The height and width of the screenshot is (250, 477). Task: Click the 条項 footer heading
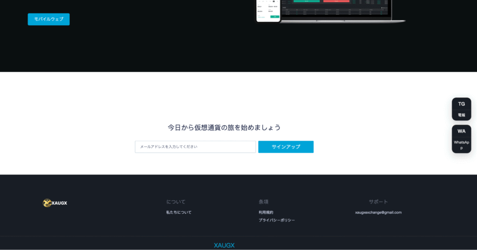(264, 202)
